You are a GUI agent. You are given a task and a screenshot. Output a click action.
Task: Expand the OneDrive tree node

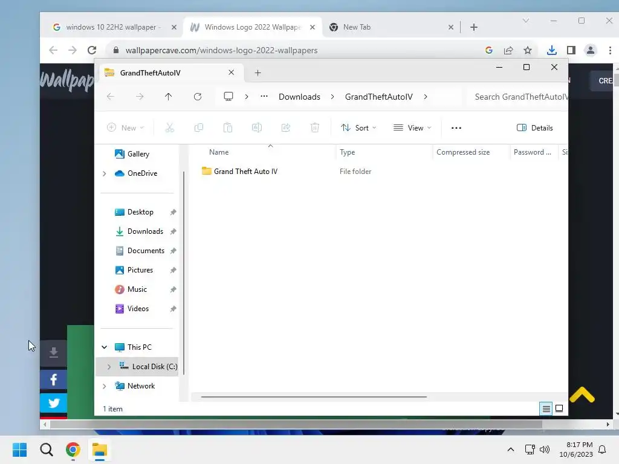click(x=105, y=173)
